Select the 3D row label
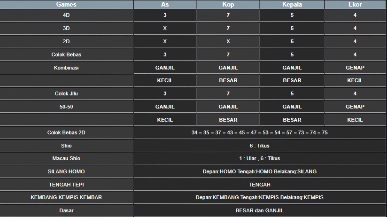The image size is (387, 217). [x=66, y=28]
